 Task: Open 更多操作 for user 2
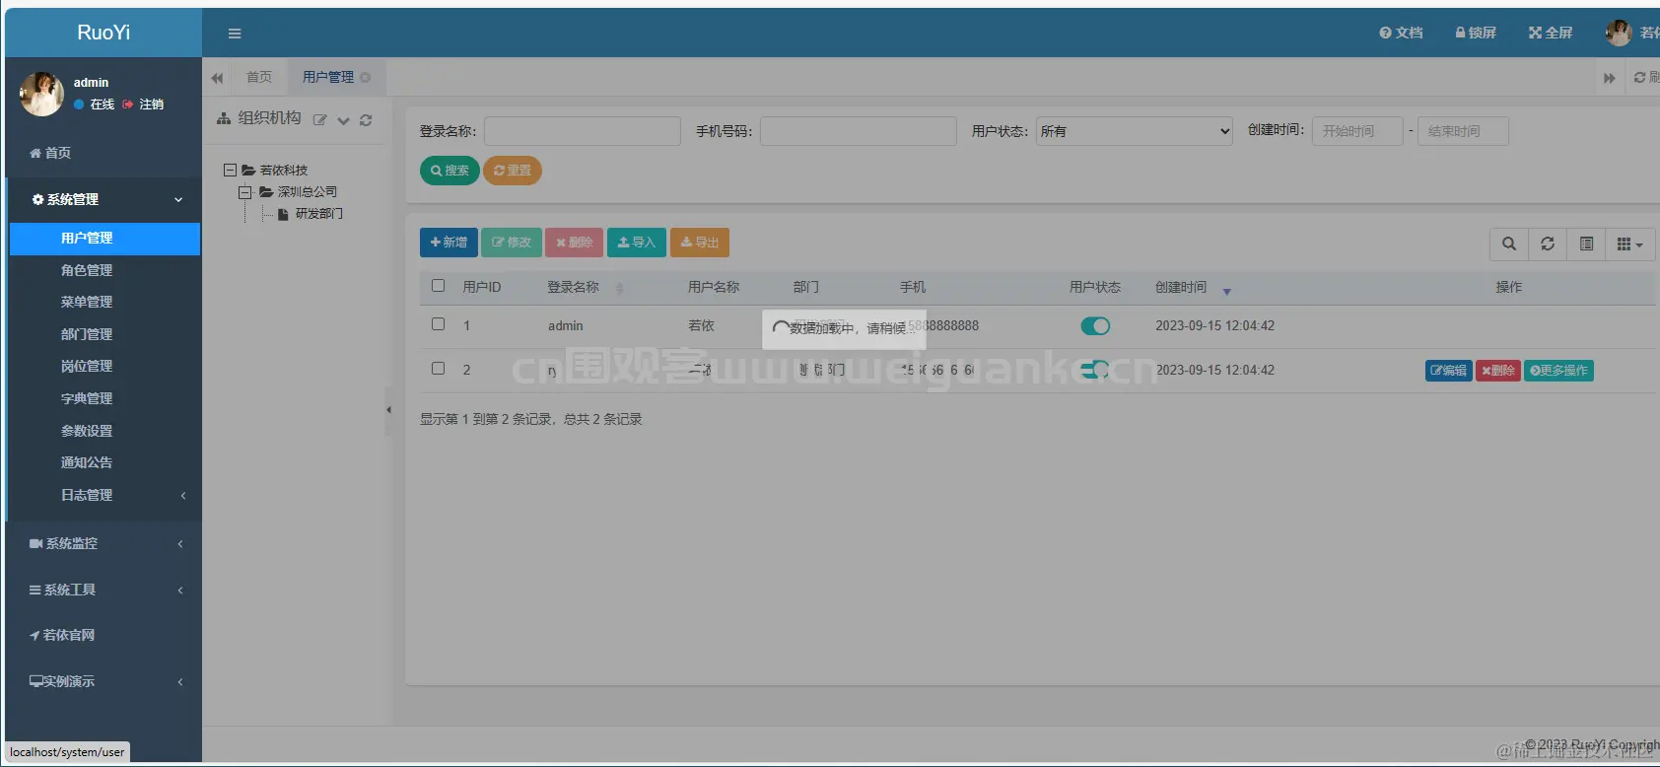click(x=1559, y=371)
